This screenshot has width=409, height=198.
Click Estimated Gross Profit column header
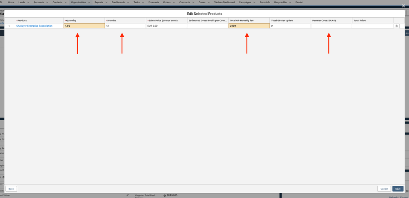[x=208, y=20]
